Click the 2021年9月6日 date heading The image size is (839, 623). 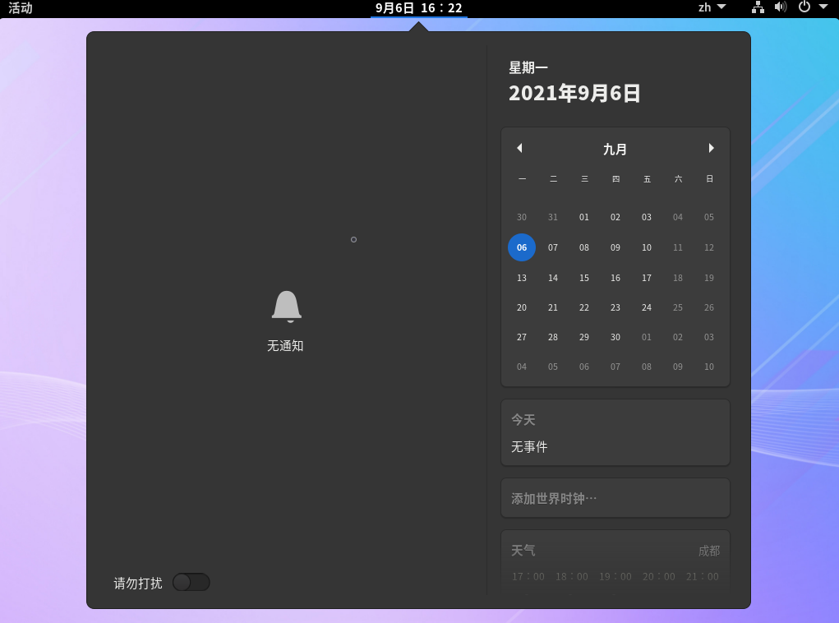pyautogui.click(x=574, y=93)
